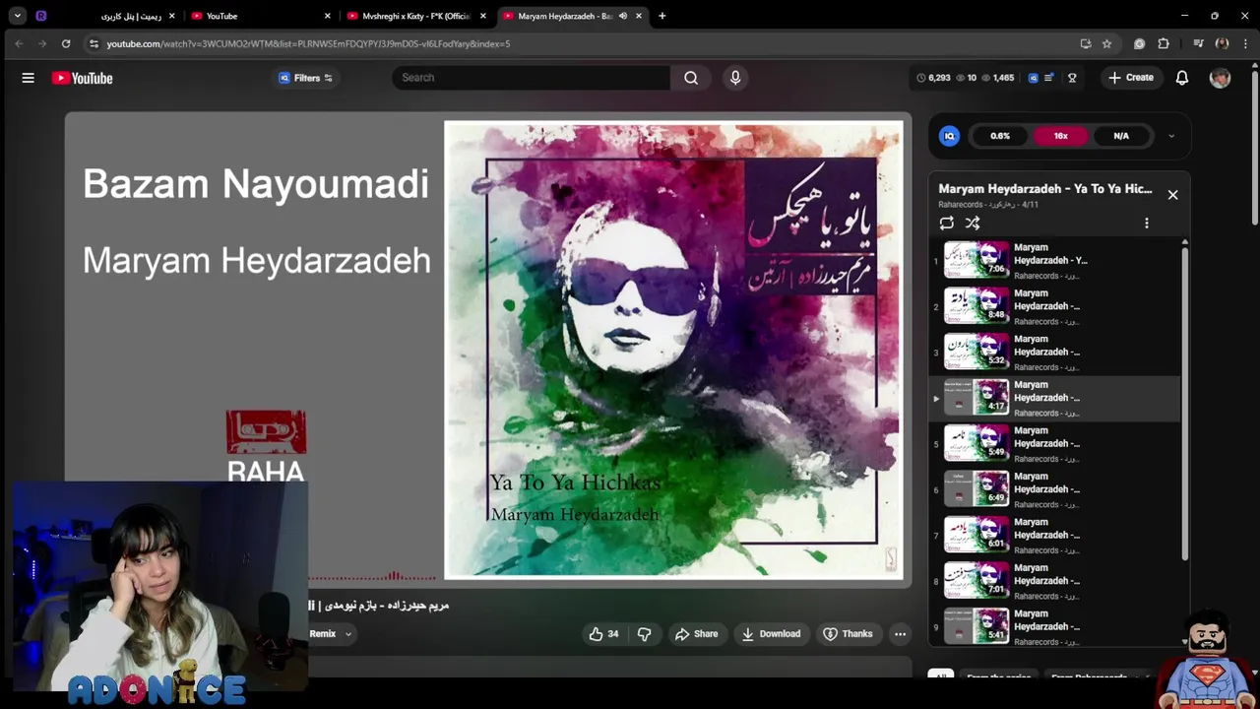
Task: Open the YouTube account avatar menu
Action: click(1220, 78)
